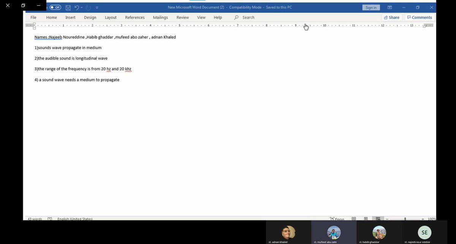Click the zoom slider handle

pyautogui.click(x=405, y=219)
